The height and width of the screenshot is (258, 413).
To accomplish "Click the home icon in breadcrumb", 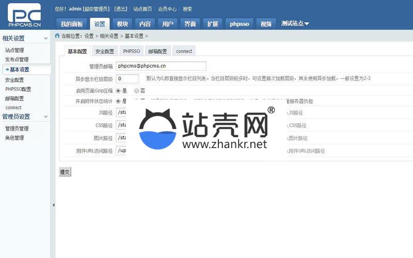I will [57, 36].
